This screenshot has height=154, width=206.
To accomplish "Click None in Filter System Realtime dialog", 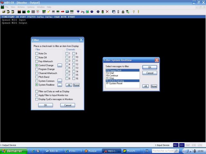I will point(154,86).
